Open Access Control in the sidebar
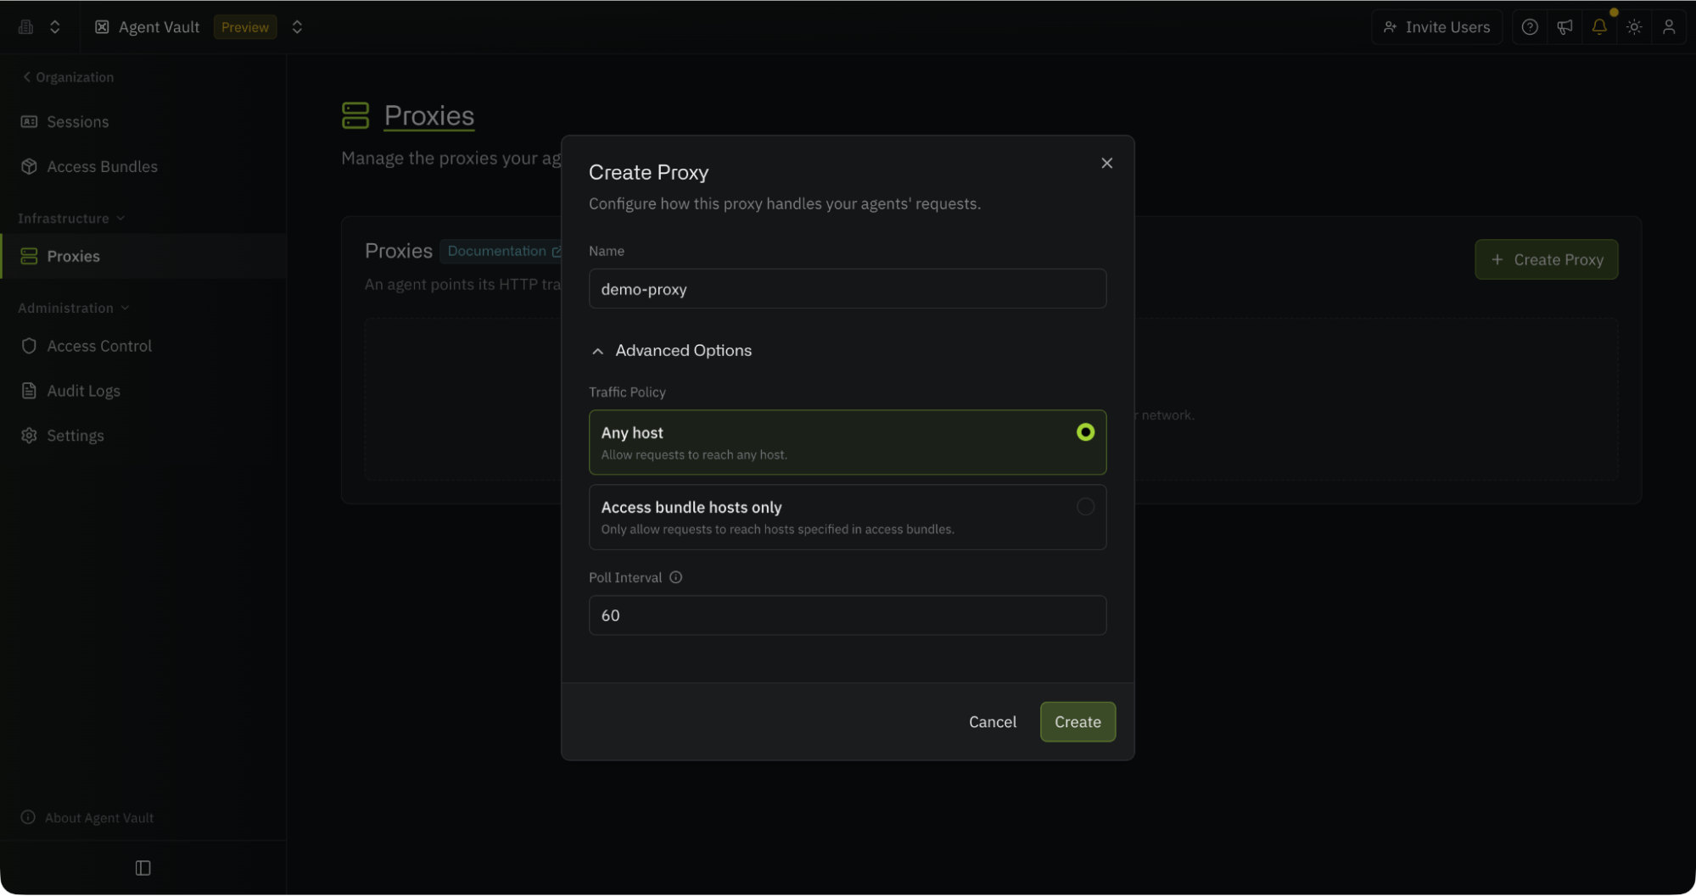The image size is (1696, 896). coord(143,346)
